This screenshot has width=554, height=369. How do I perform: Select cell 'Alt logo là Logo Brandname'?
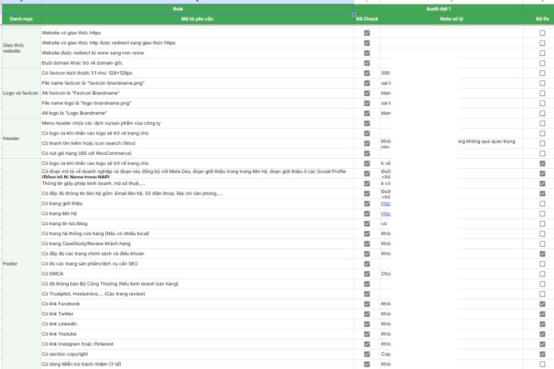point(197,113)
